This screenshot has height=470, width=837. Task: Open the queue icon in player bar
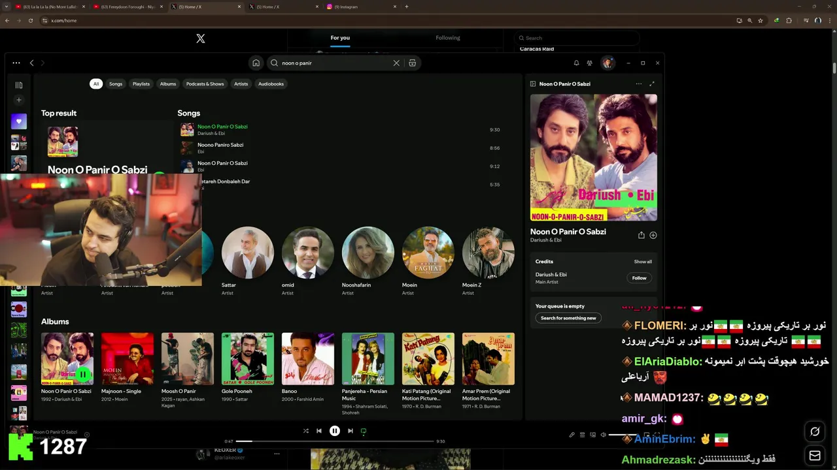click(x=582, y=435)
